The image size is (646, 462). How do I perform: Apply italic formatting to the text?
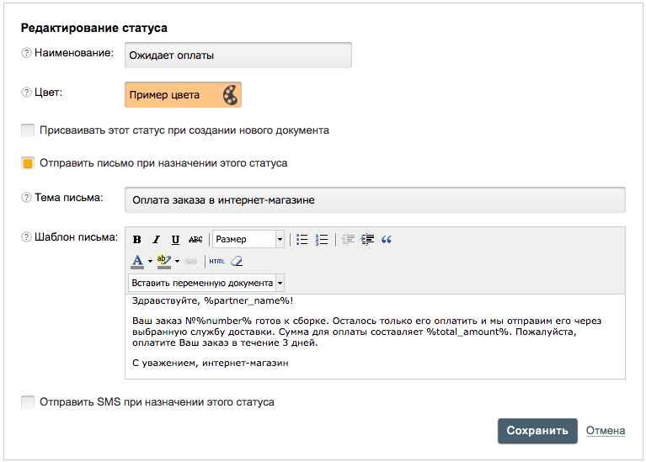[157, 240]
